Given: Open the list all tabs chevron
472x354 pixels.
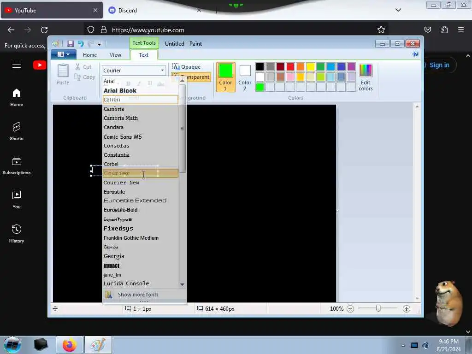Looking at the screenshot, I should click(398, 10).
